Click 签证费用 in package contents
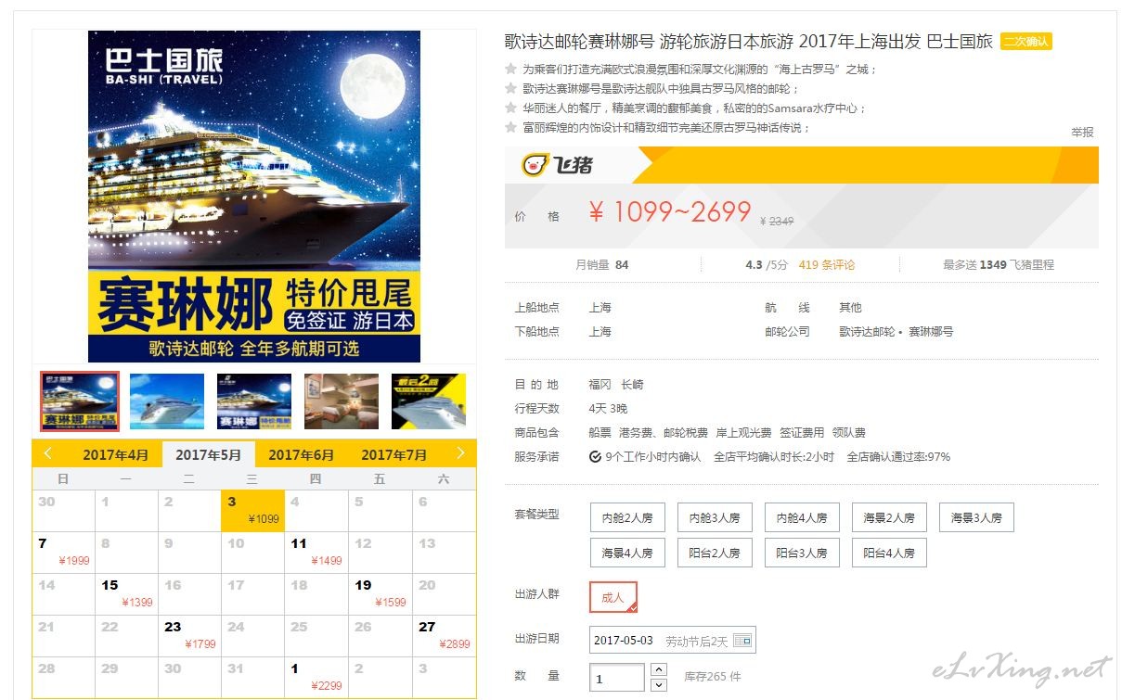The width and height of the screenshot is (1122, 700). pyautogui.click(x=802, y=432)
